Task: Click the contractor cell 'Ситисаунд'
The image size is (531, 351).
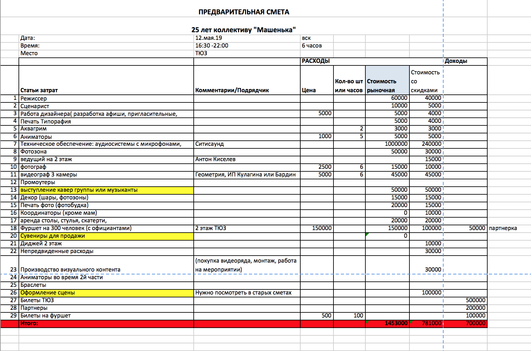Action: point(247,144)
